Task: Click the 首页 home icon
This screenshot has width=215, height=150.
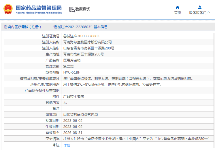Action: 178,7
